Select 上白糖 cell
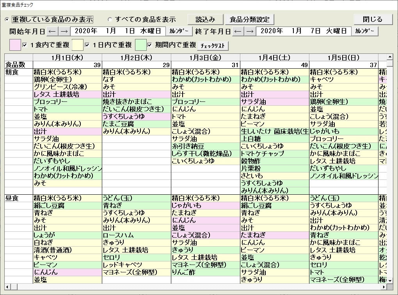 275,139
